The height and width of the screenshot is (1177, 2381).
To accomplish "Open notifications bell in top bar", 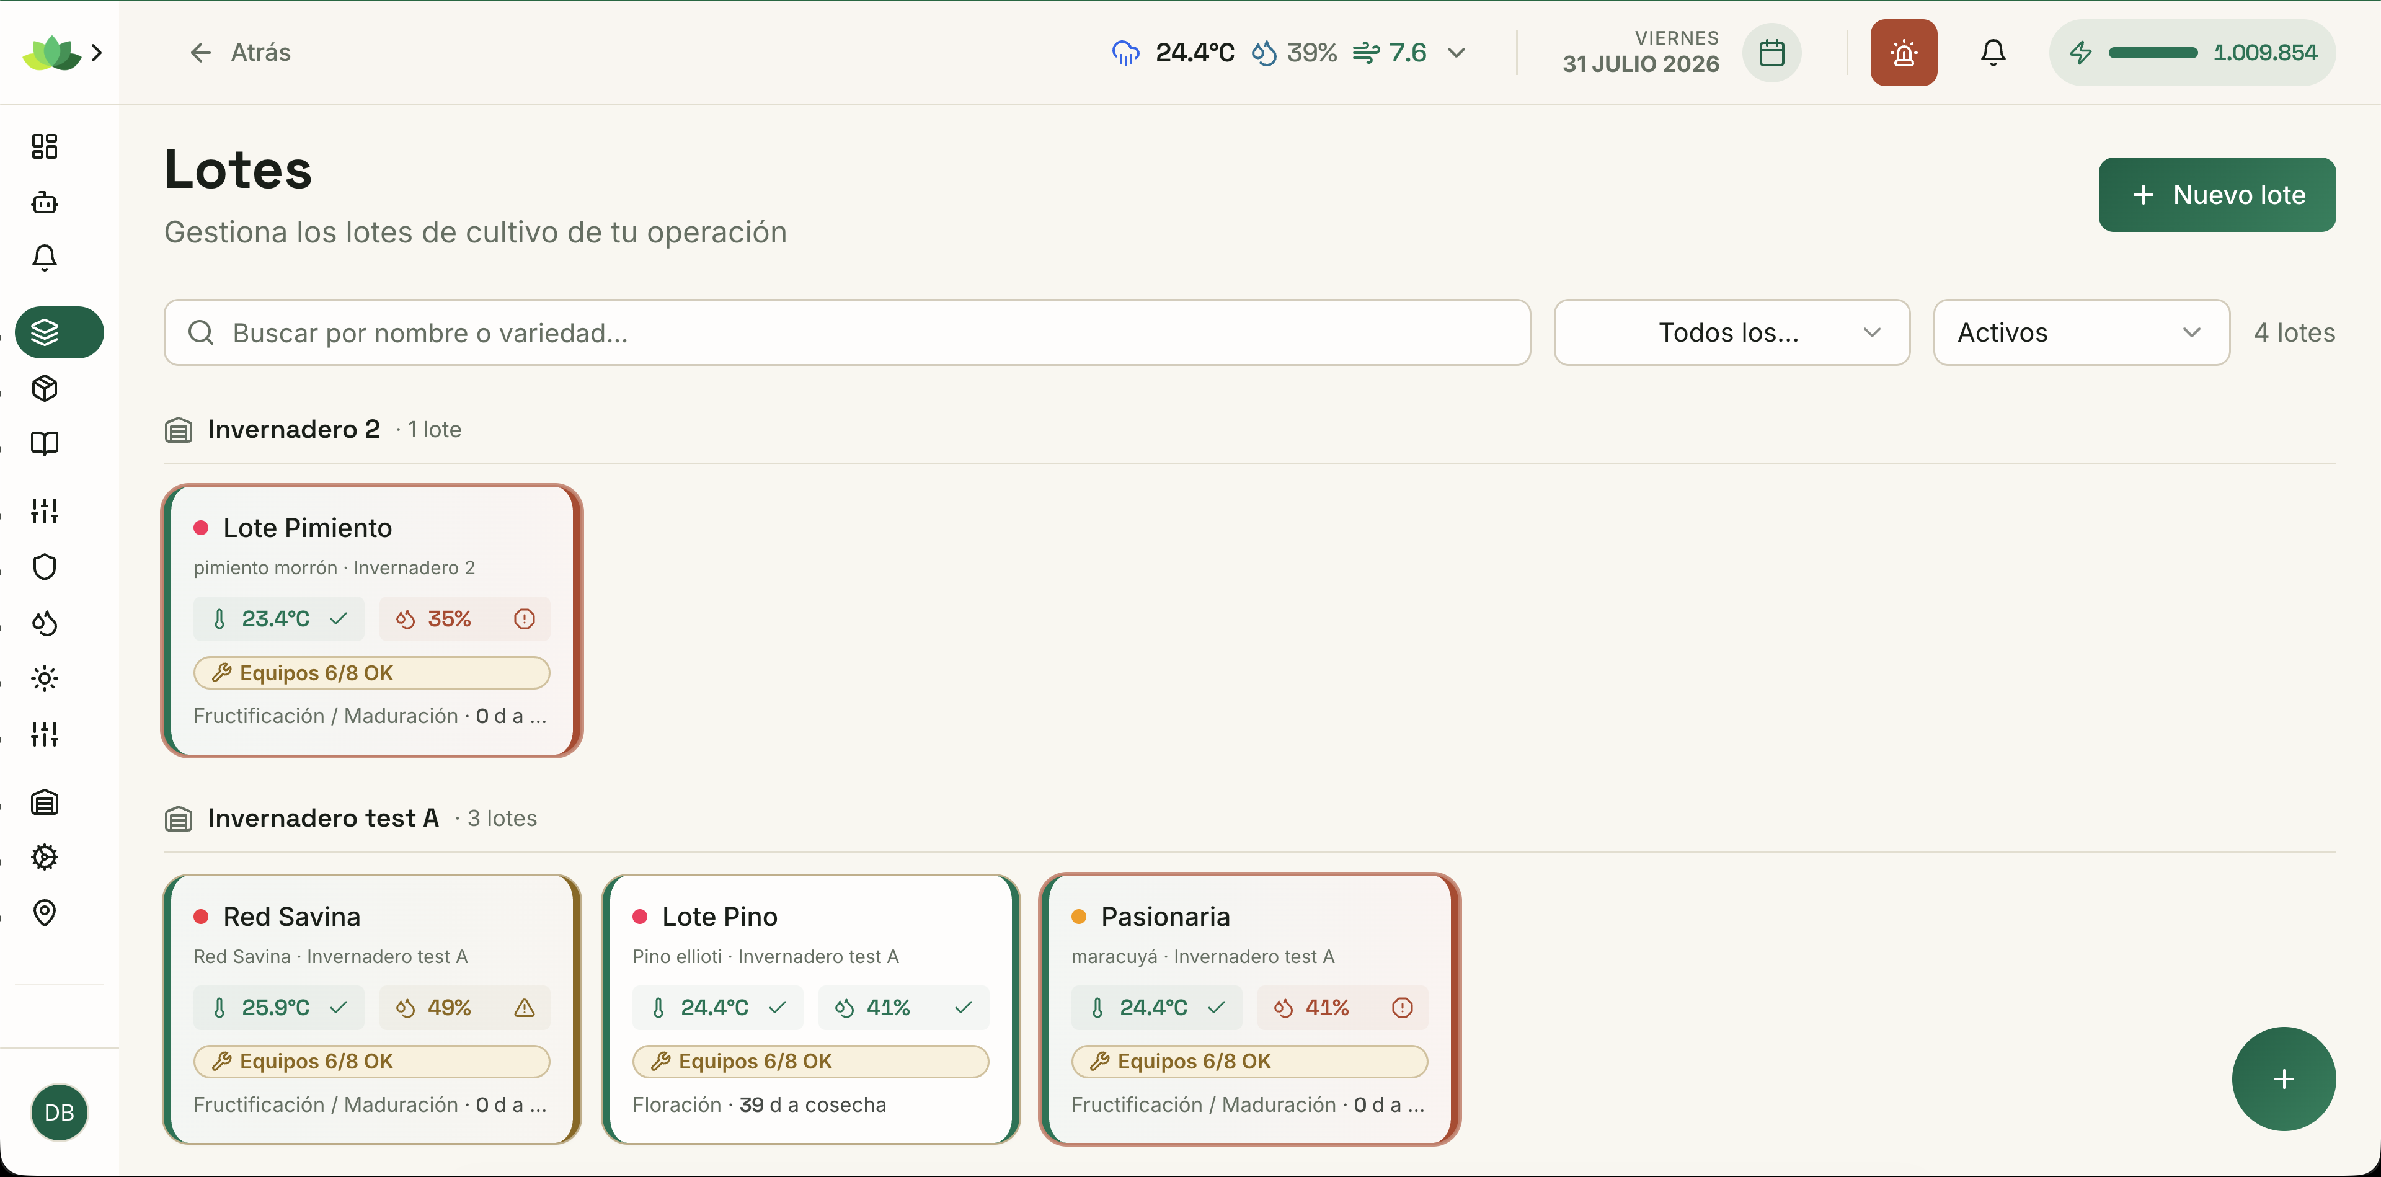I will point(1993,53).
